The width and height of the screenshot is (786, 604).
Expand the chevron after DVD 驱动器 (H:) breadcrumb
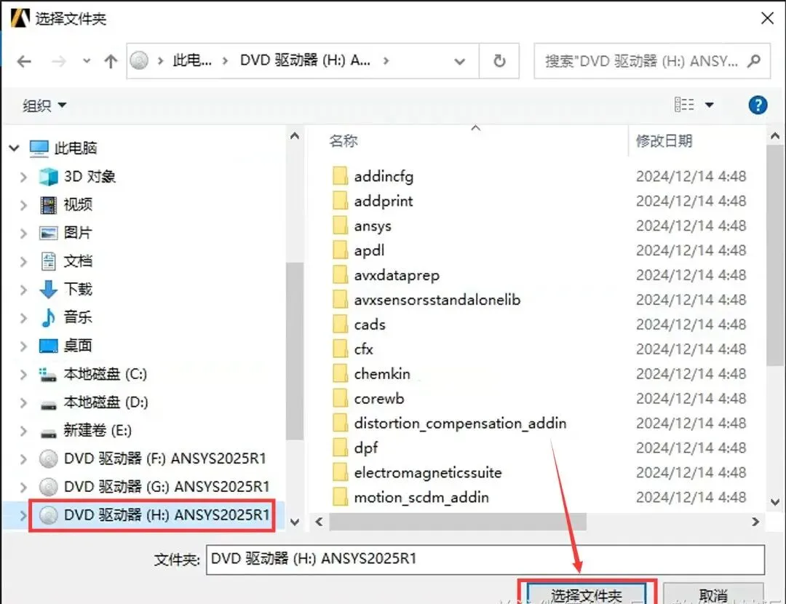(386, 60)
